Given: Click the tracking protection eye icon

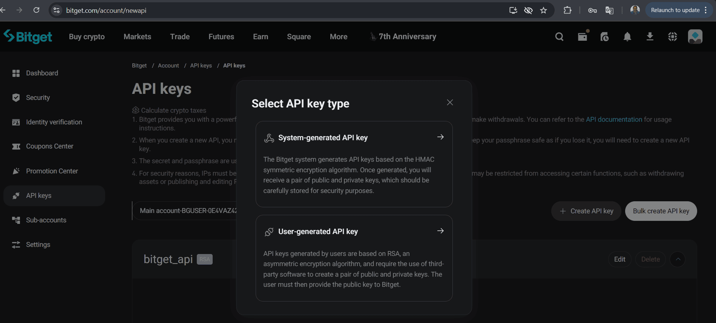Looking at the screenshot, I should click(x=528, y=10).
